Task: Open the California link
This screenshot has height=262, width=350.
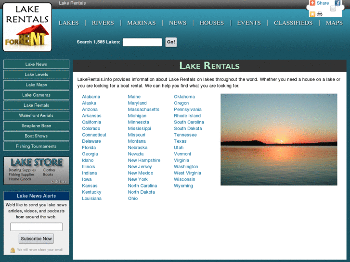Action: click(91, 122)
